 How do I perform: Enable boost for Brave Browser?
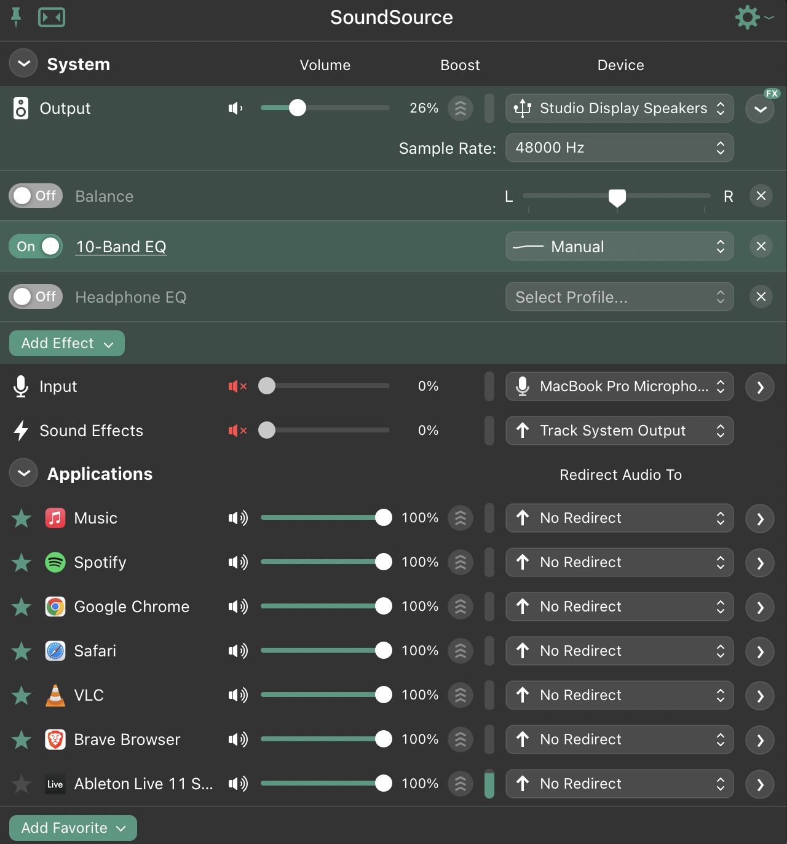click(461, 739)
